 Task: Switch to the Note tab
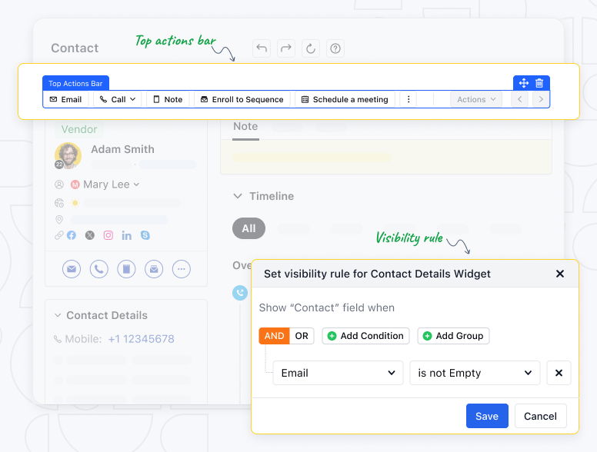tap(245, 127)
